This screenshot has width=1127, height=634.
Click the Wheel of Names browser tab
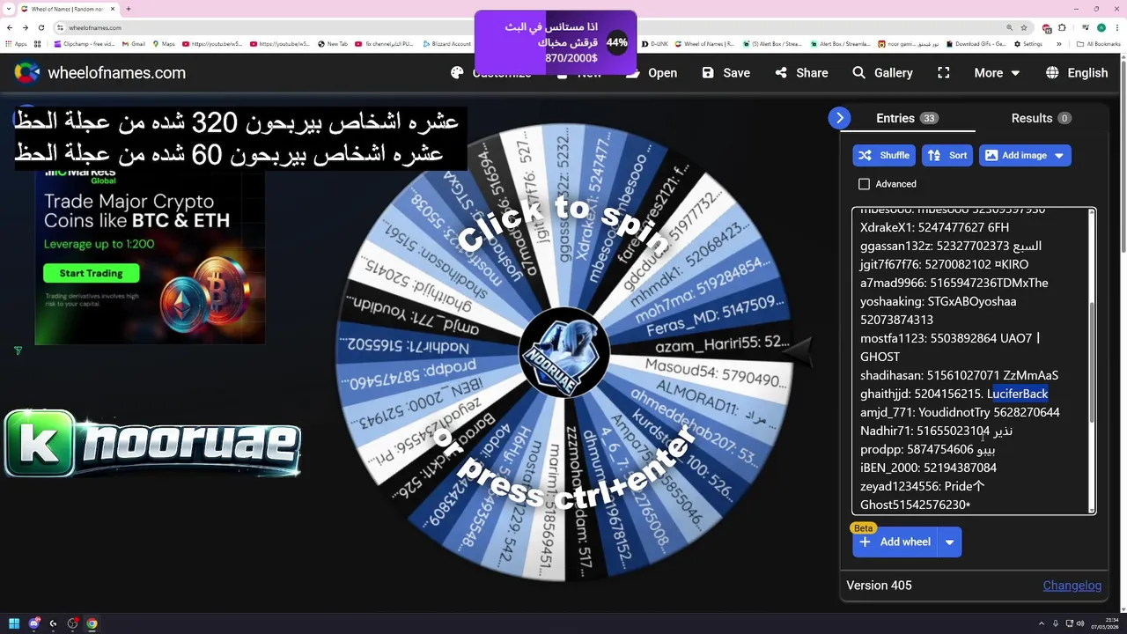point(67,9)
